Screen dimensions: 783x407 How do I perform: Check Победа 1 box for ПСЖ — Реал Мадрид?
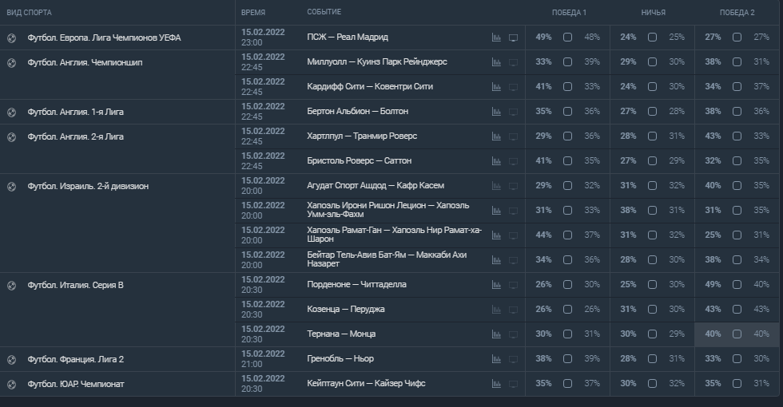567,38
